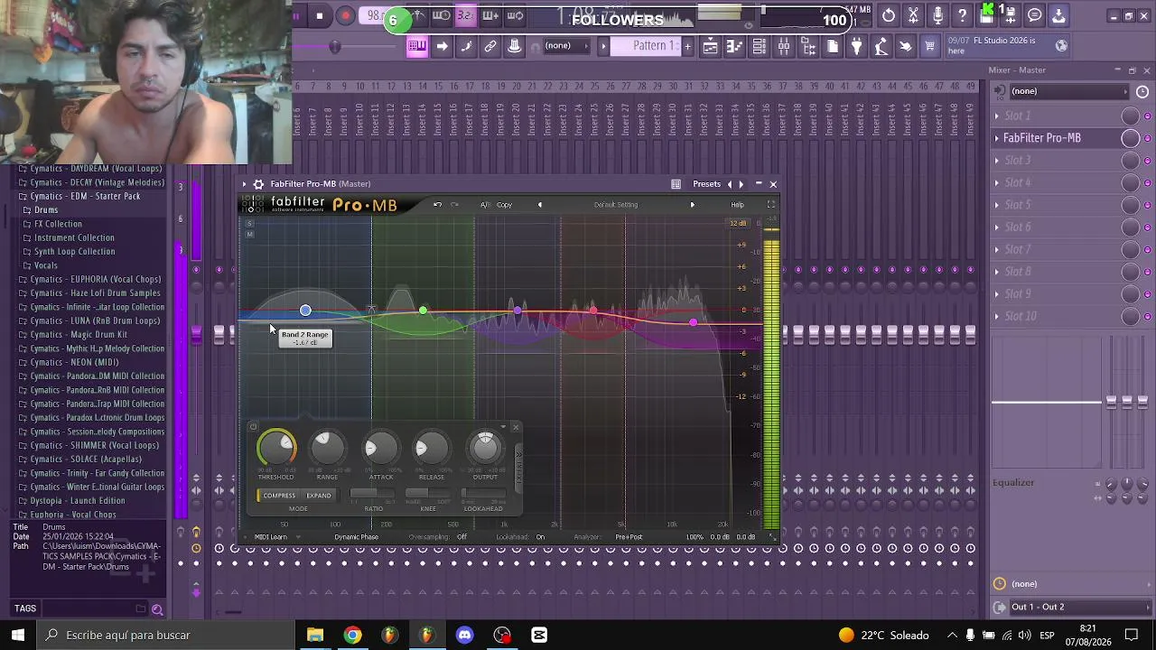Open the mixer faders icon in the toolbar
Viewport: 1156px width, 650px height.
pos(783,46)
